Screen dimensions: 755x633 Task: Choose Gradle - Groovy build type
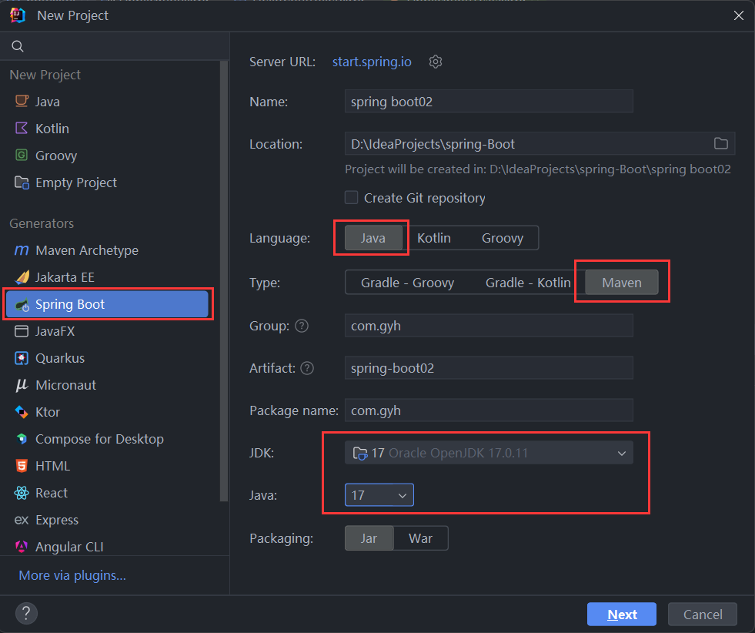coord(407,283)
